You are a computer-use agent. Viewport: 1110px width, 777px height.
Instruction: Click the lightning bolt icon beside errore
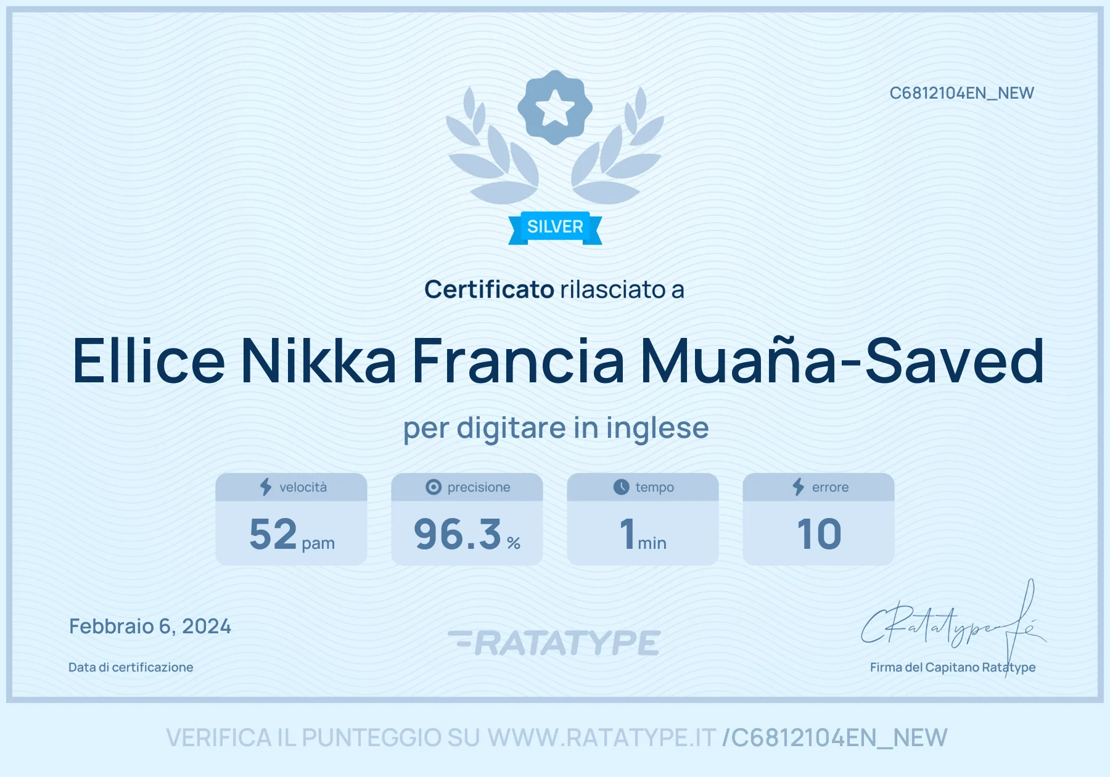point(799,487)
